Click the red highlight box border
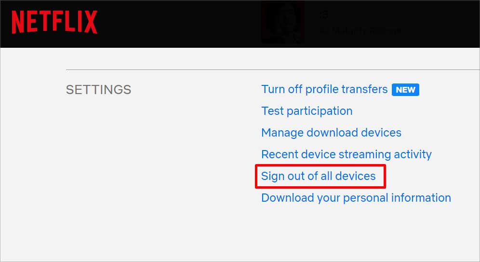This screenshot has height=262, width=480. (320, 165)
